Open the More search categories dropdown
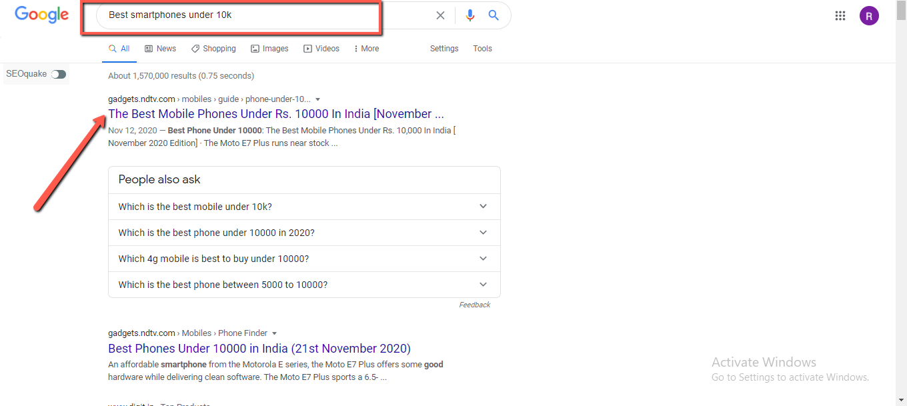Image resolution: width=907 pixels, height=406 pixels. click(x=366, y=48)
